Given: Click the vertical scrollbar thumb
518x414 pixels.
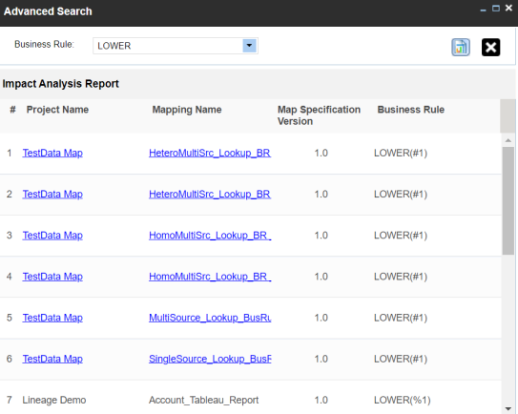Looking at the screenshot, I should 508,200.
